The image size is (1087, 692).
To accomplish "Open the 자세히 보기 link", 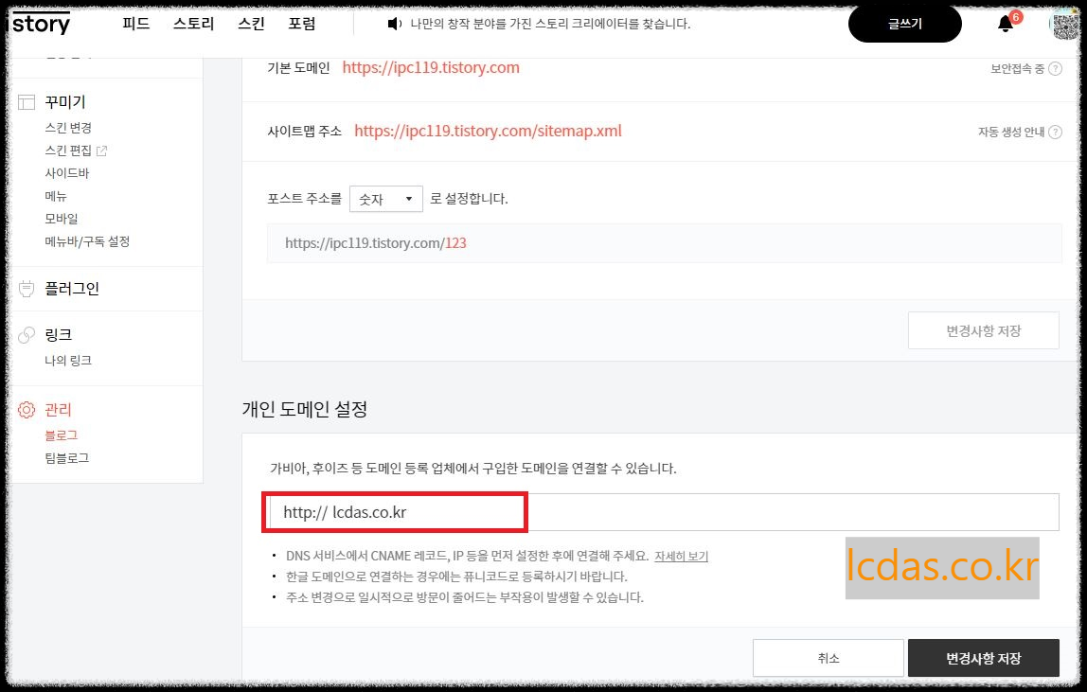I will pyautogui.click(x=681, y=556).
